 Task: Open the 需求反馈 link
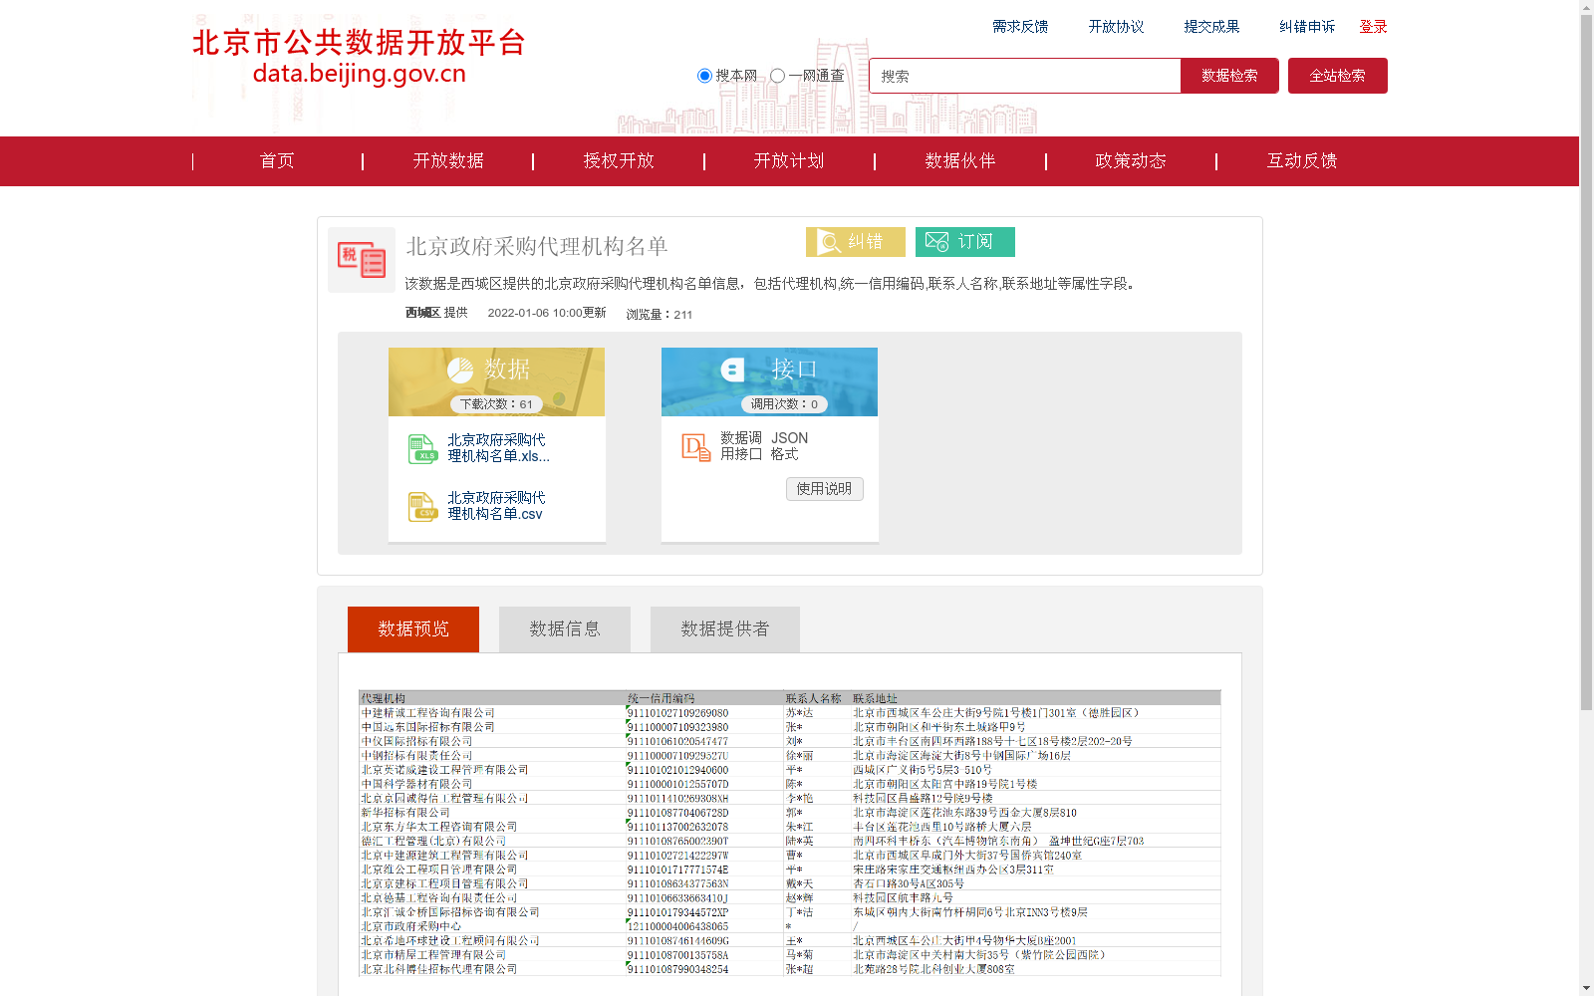[1020, 27]
